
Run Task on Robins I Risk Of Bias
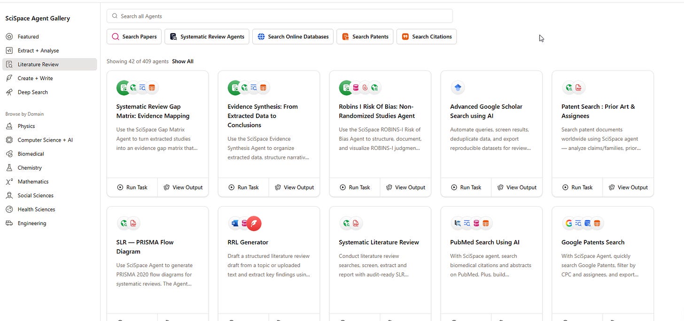coord(355,187)
